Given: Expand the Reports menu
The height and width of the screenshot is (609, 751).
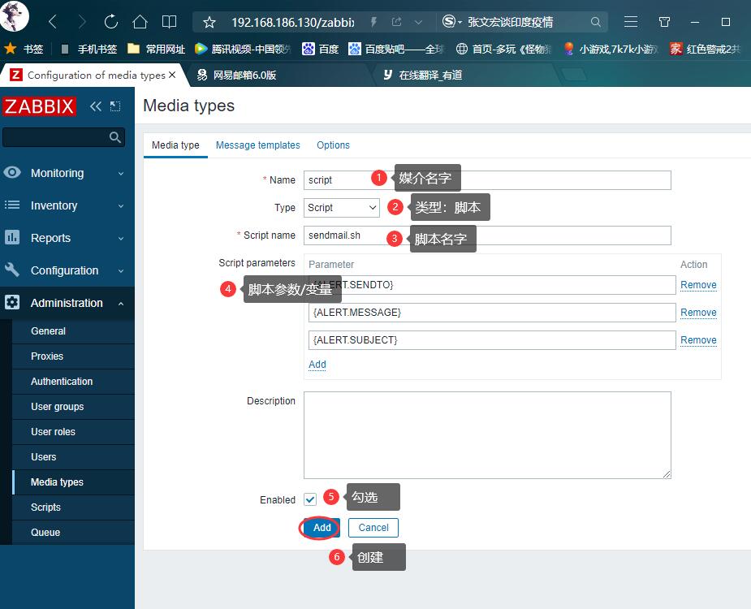Looking at the screenshot, I should [67, 238].
